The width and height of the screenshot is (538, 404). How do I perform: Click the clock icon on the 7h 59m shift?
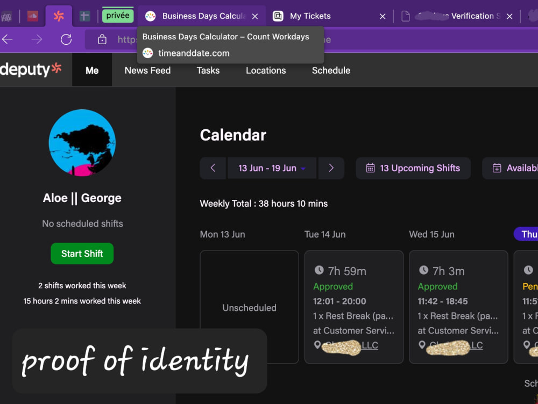(x=319, y=270)
